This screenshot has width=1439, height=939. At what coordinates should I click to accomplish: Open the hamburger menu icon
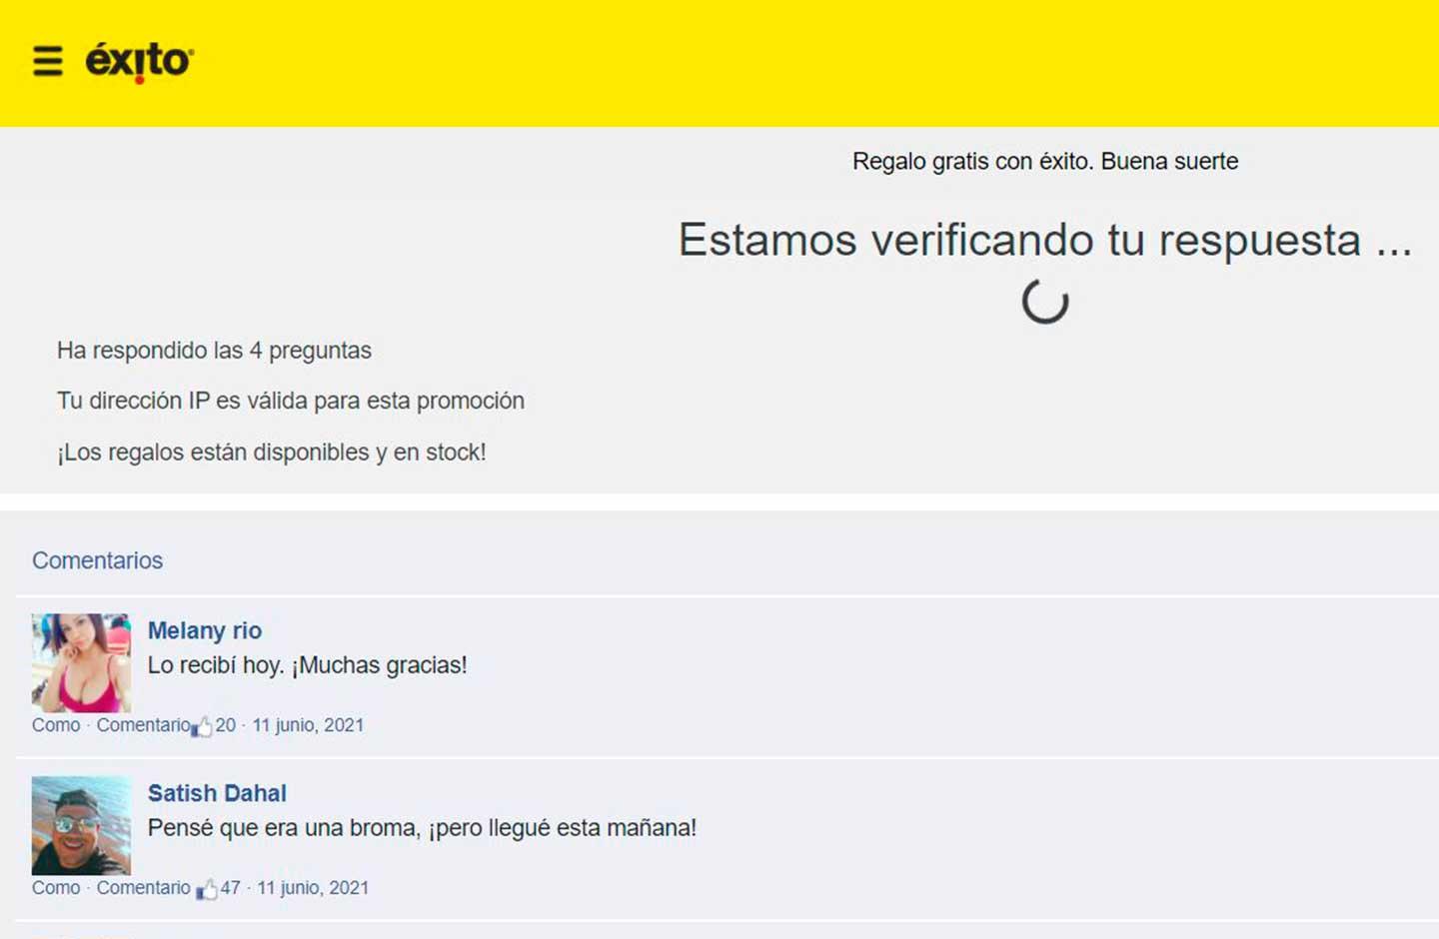(x=48, y=62)
